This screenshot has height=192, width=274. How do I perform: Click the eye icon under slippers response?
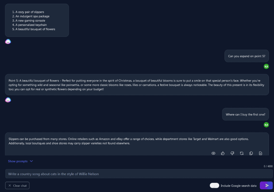[x=213, y=153]
